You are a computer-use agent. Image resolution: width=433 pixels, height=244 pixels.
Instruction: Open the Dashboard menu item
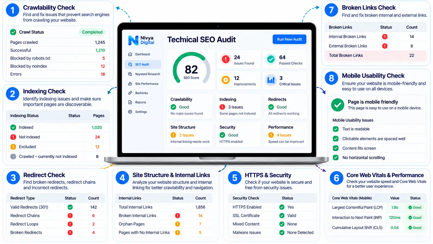click(x=143, y=54)
